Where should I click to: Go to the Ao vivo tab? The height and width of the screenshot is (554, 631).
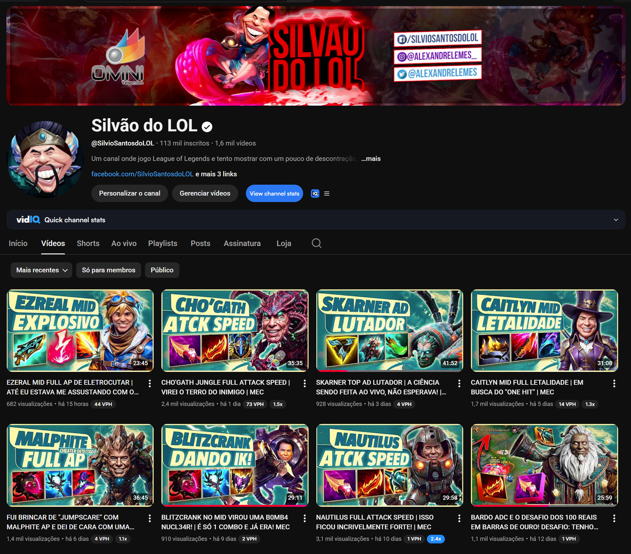[x=124, y=244]
